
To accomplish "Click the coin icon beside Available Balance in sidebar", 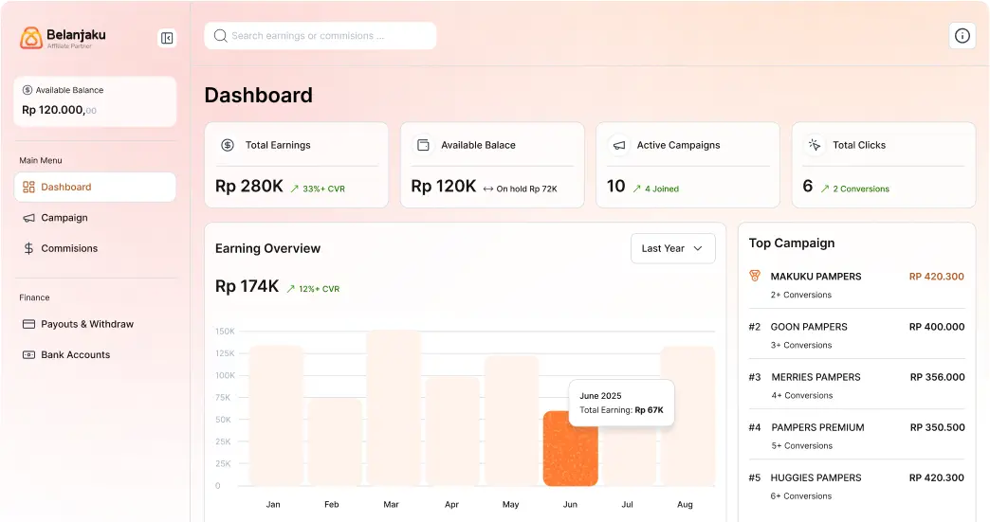I will point(27,90).
